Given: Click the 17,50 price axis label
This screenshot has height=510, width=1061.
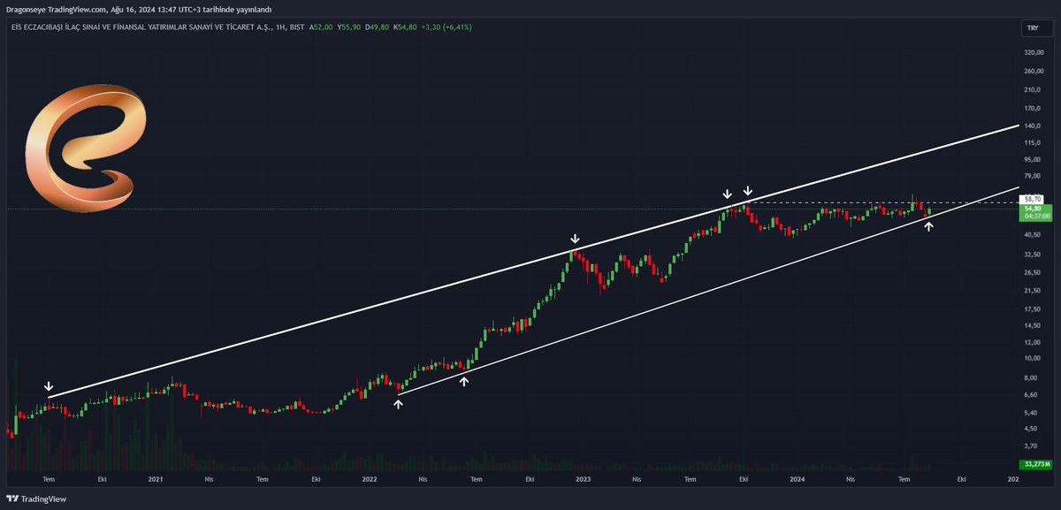Looking at the screenshot, I should [1032, 308].
